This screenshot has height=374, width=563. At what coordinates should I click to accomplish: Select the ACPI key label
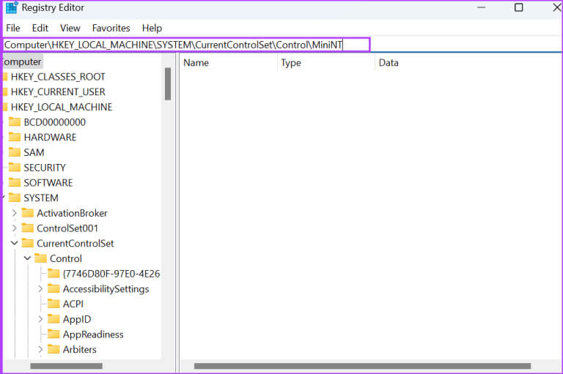73,304
